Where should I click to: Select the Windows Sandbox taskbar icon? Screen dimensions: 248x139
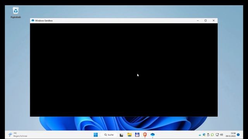152,135
